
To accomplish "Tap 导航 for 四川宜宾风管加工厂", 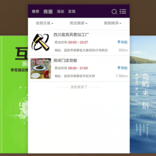I will (123, 42).
